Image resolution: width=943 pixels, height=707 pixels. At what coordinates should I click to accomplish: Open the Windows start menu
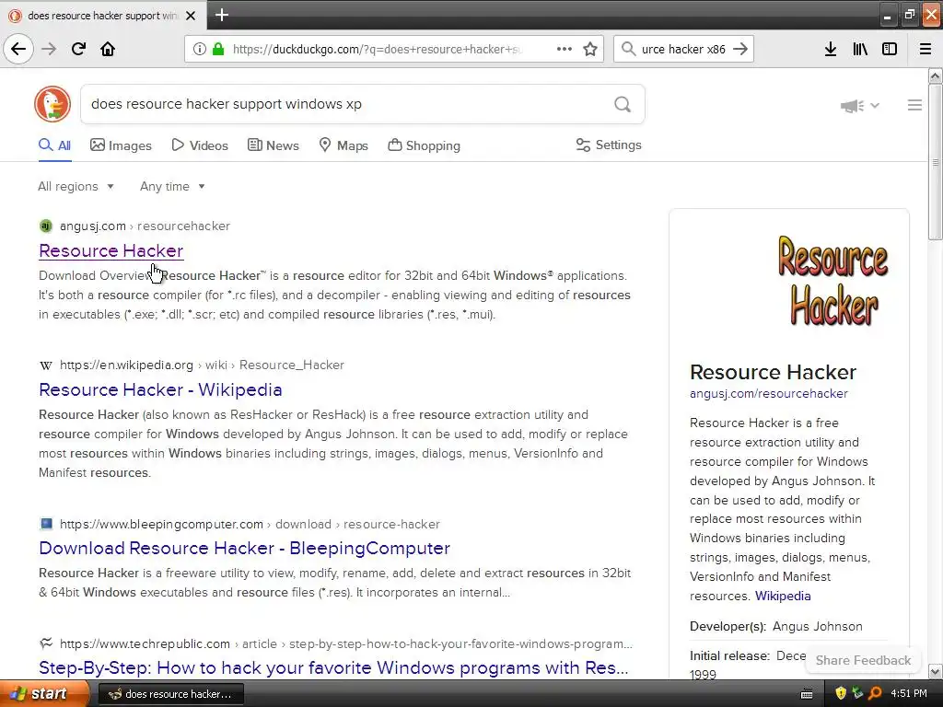click(x=44, y=693)
